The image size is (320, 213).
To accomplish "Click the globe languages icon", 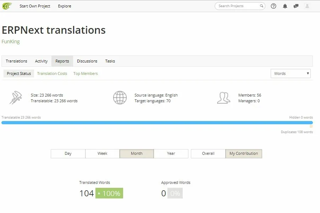I will (120, 98).
